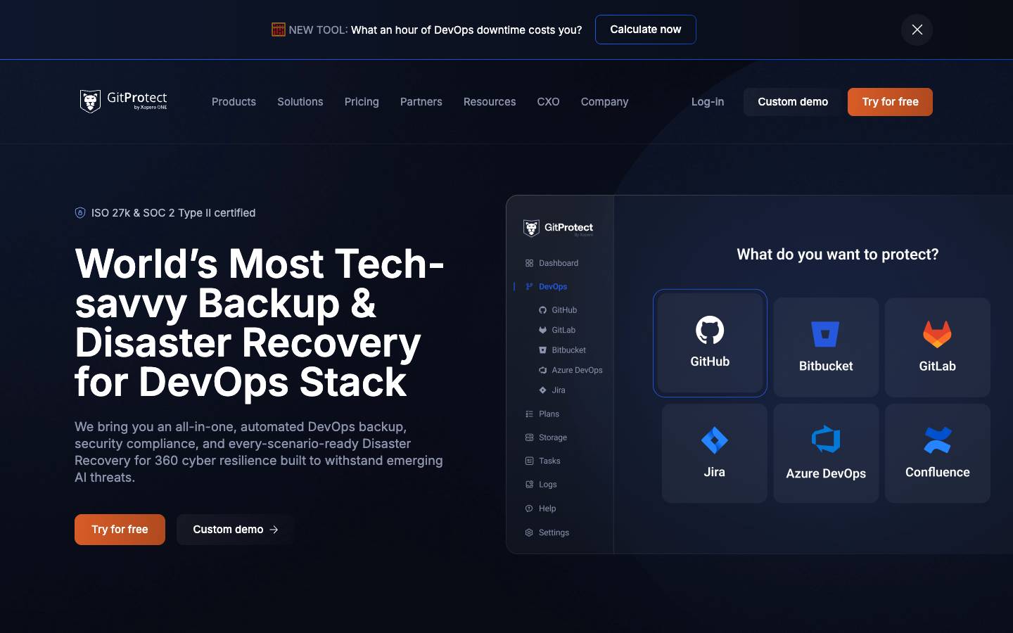1013x633 pixels.
Task: Select Jira in the sidebar DevOps list
Action: pyautogui.click(x=552, y=390)
